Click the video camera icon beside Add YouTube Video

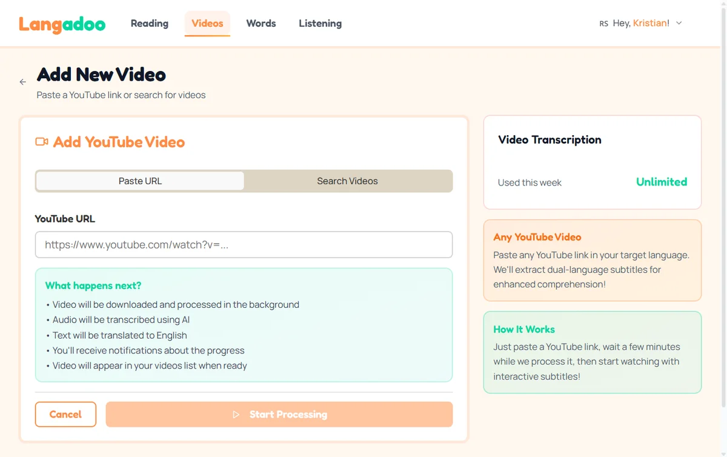click(x=41, y=141)
